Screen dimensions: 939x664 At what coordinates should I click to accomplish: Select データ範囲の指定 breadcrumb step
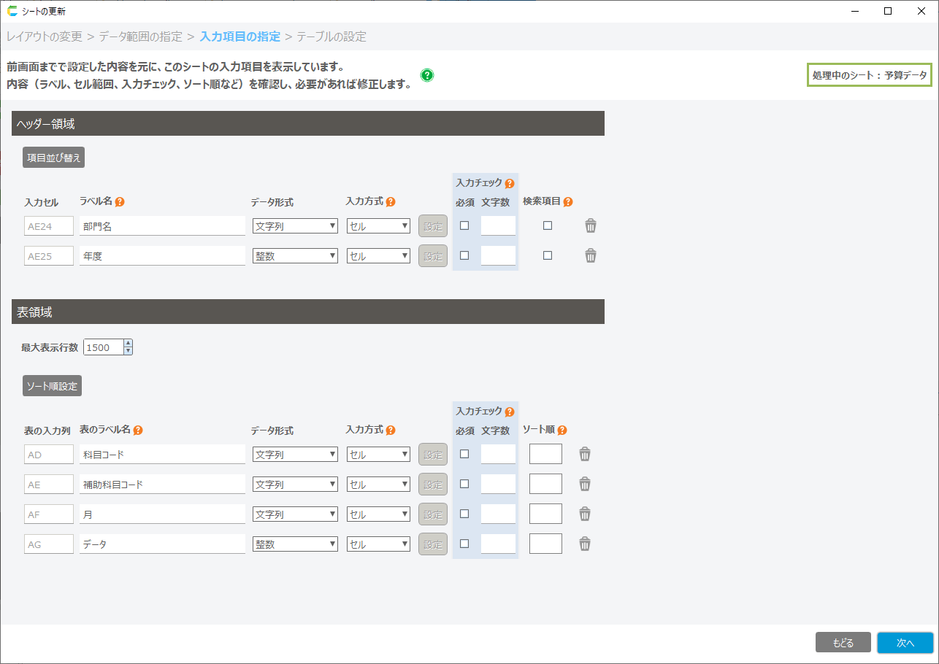[141, 36]
